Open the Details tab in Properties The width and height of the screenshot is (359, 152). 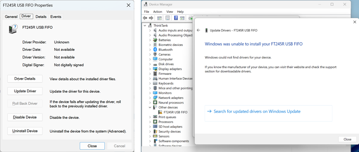click(x=41, y=17)
